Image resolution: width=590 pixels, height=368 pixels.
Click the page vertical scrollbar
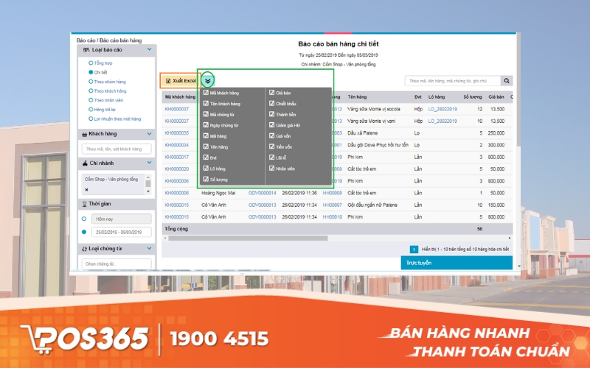coord(518,90)
